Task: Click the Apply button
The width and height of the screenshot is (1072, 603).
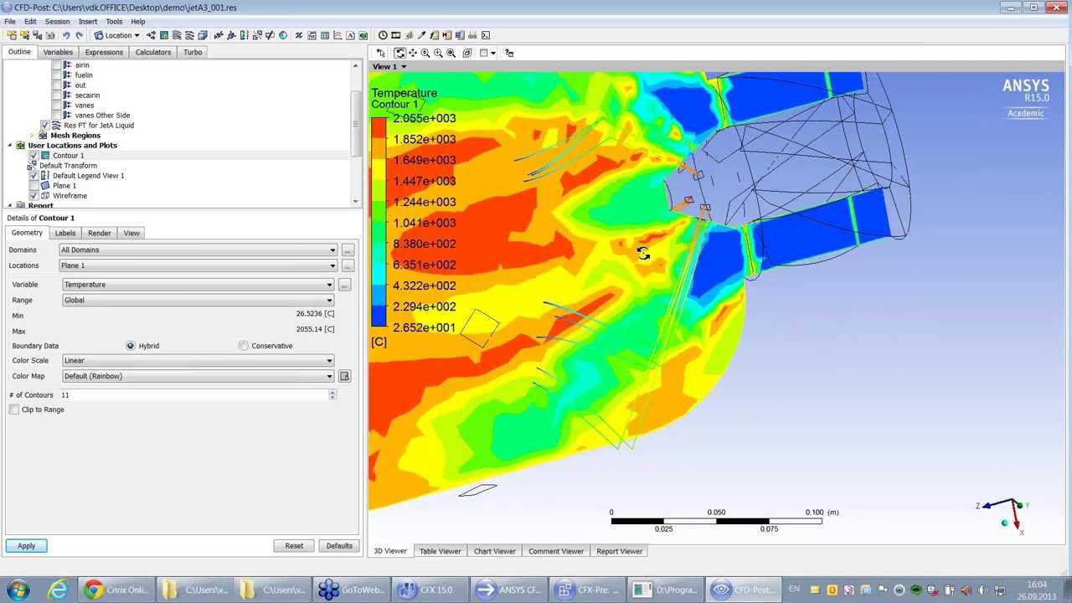Action: coord(26,546)
